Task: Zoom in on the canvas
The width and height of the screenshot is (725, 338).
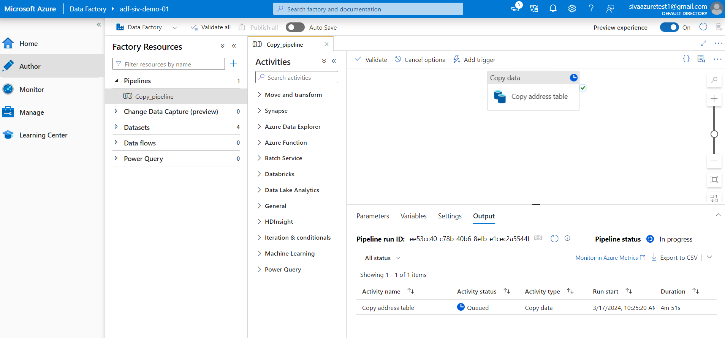Action: click(x=714, y=99)
